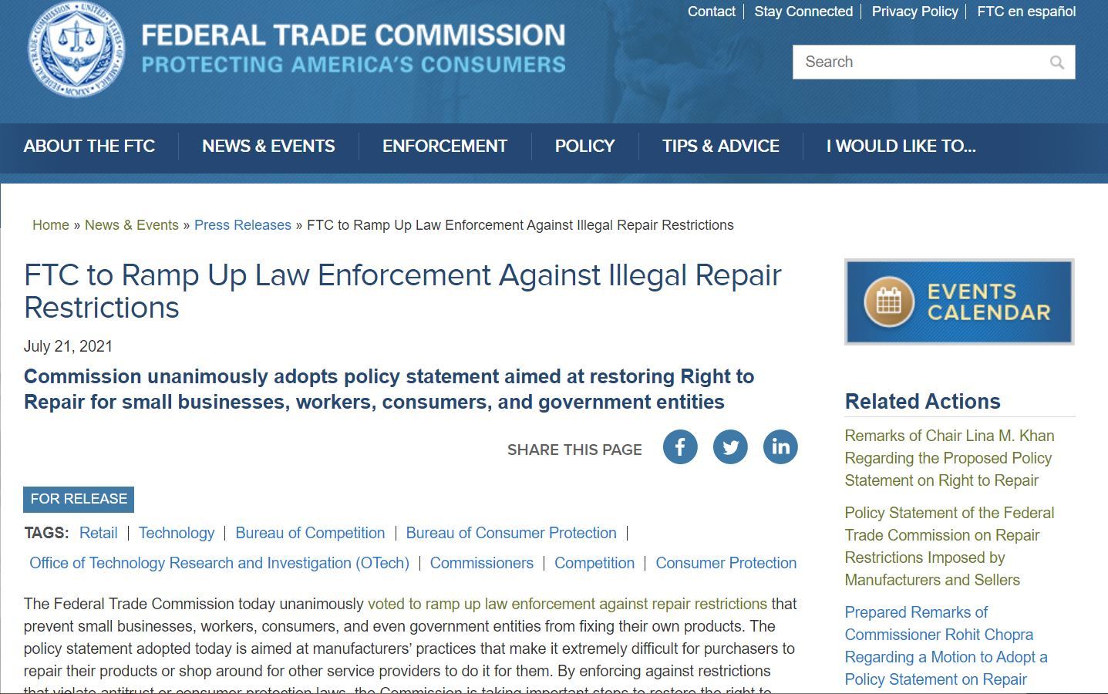Go to the Contact page link
Screen dimensions: 1108x694
(x=711, y=12)
